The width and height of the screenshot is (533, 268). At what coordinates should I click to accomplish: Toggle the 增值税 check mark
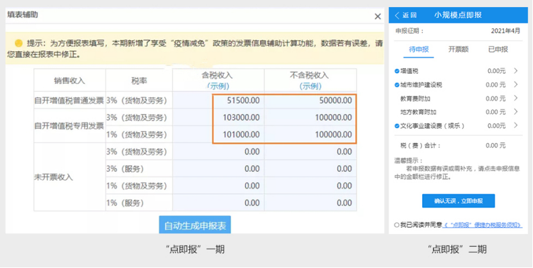(396, 71)
